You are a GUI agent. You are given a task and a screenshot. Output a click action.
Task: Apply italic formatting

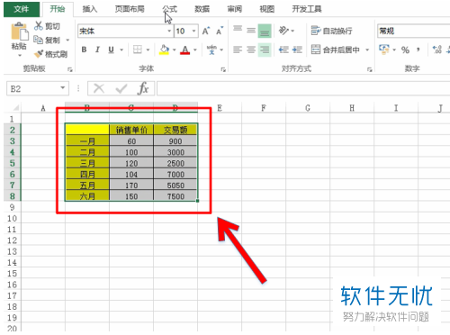pos(97,50)
